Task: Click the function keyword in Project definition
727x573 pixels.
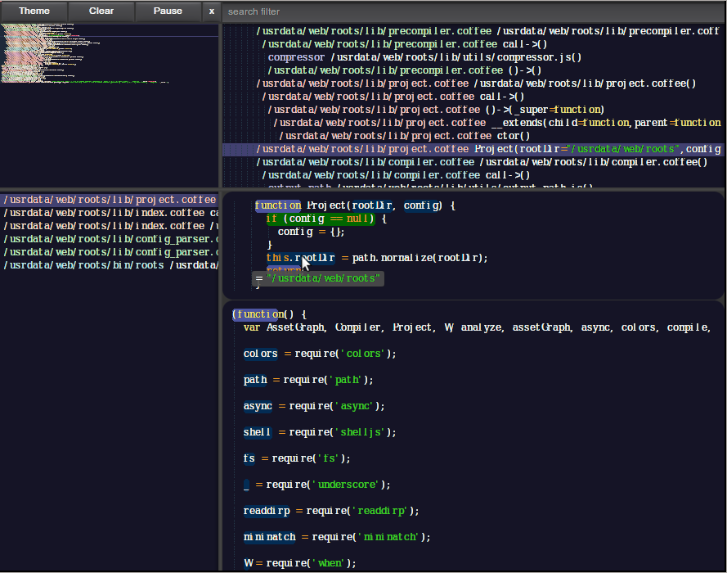Action: [x=278, y=205]
